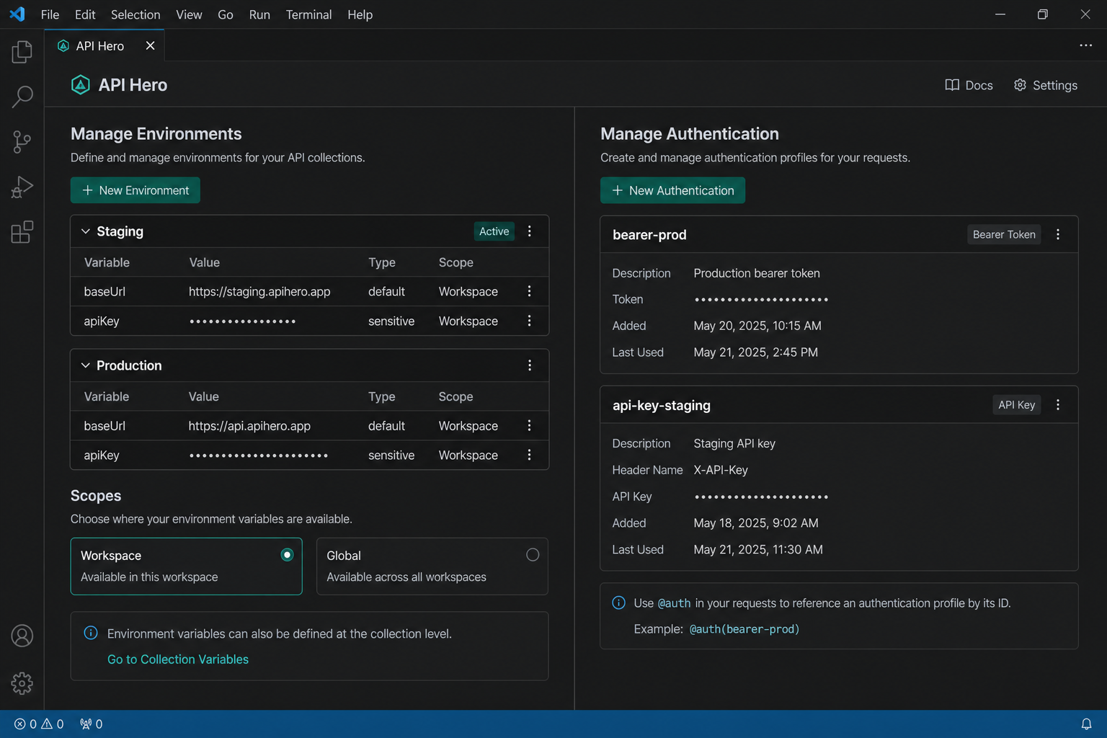The height and width of the screenshot is (738, 1107).
Task: Click the masked Production apiKey value
Action: [x=259, y=455]
